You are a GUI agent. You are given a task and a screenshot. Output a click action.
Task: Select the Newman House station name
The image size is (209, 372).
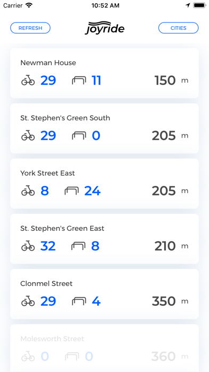point(49,63)
